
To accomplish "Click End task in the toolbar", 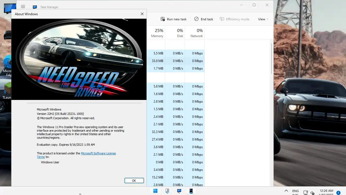I will pyautogui.click(x=204, y=19).
